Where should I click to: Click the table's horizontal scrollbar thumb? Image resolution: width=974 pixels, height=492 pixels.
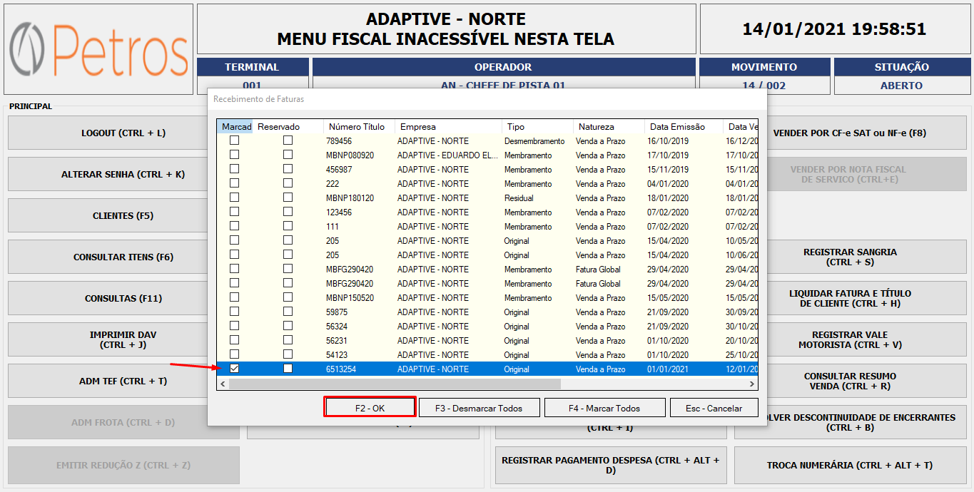pos(395,384)
